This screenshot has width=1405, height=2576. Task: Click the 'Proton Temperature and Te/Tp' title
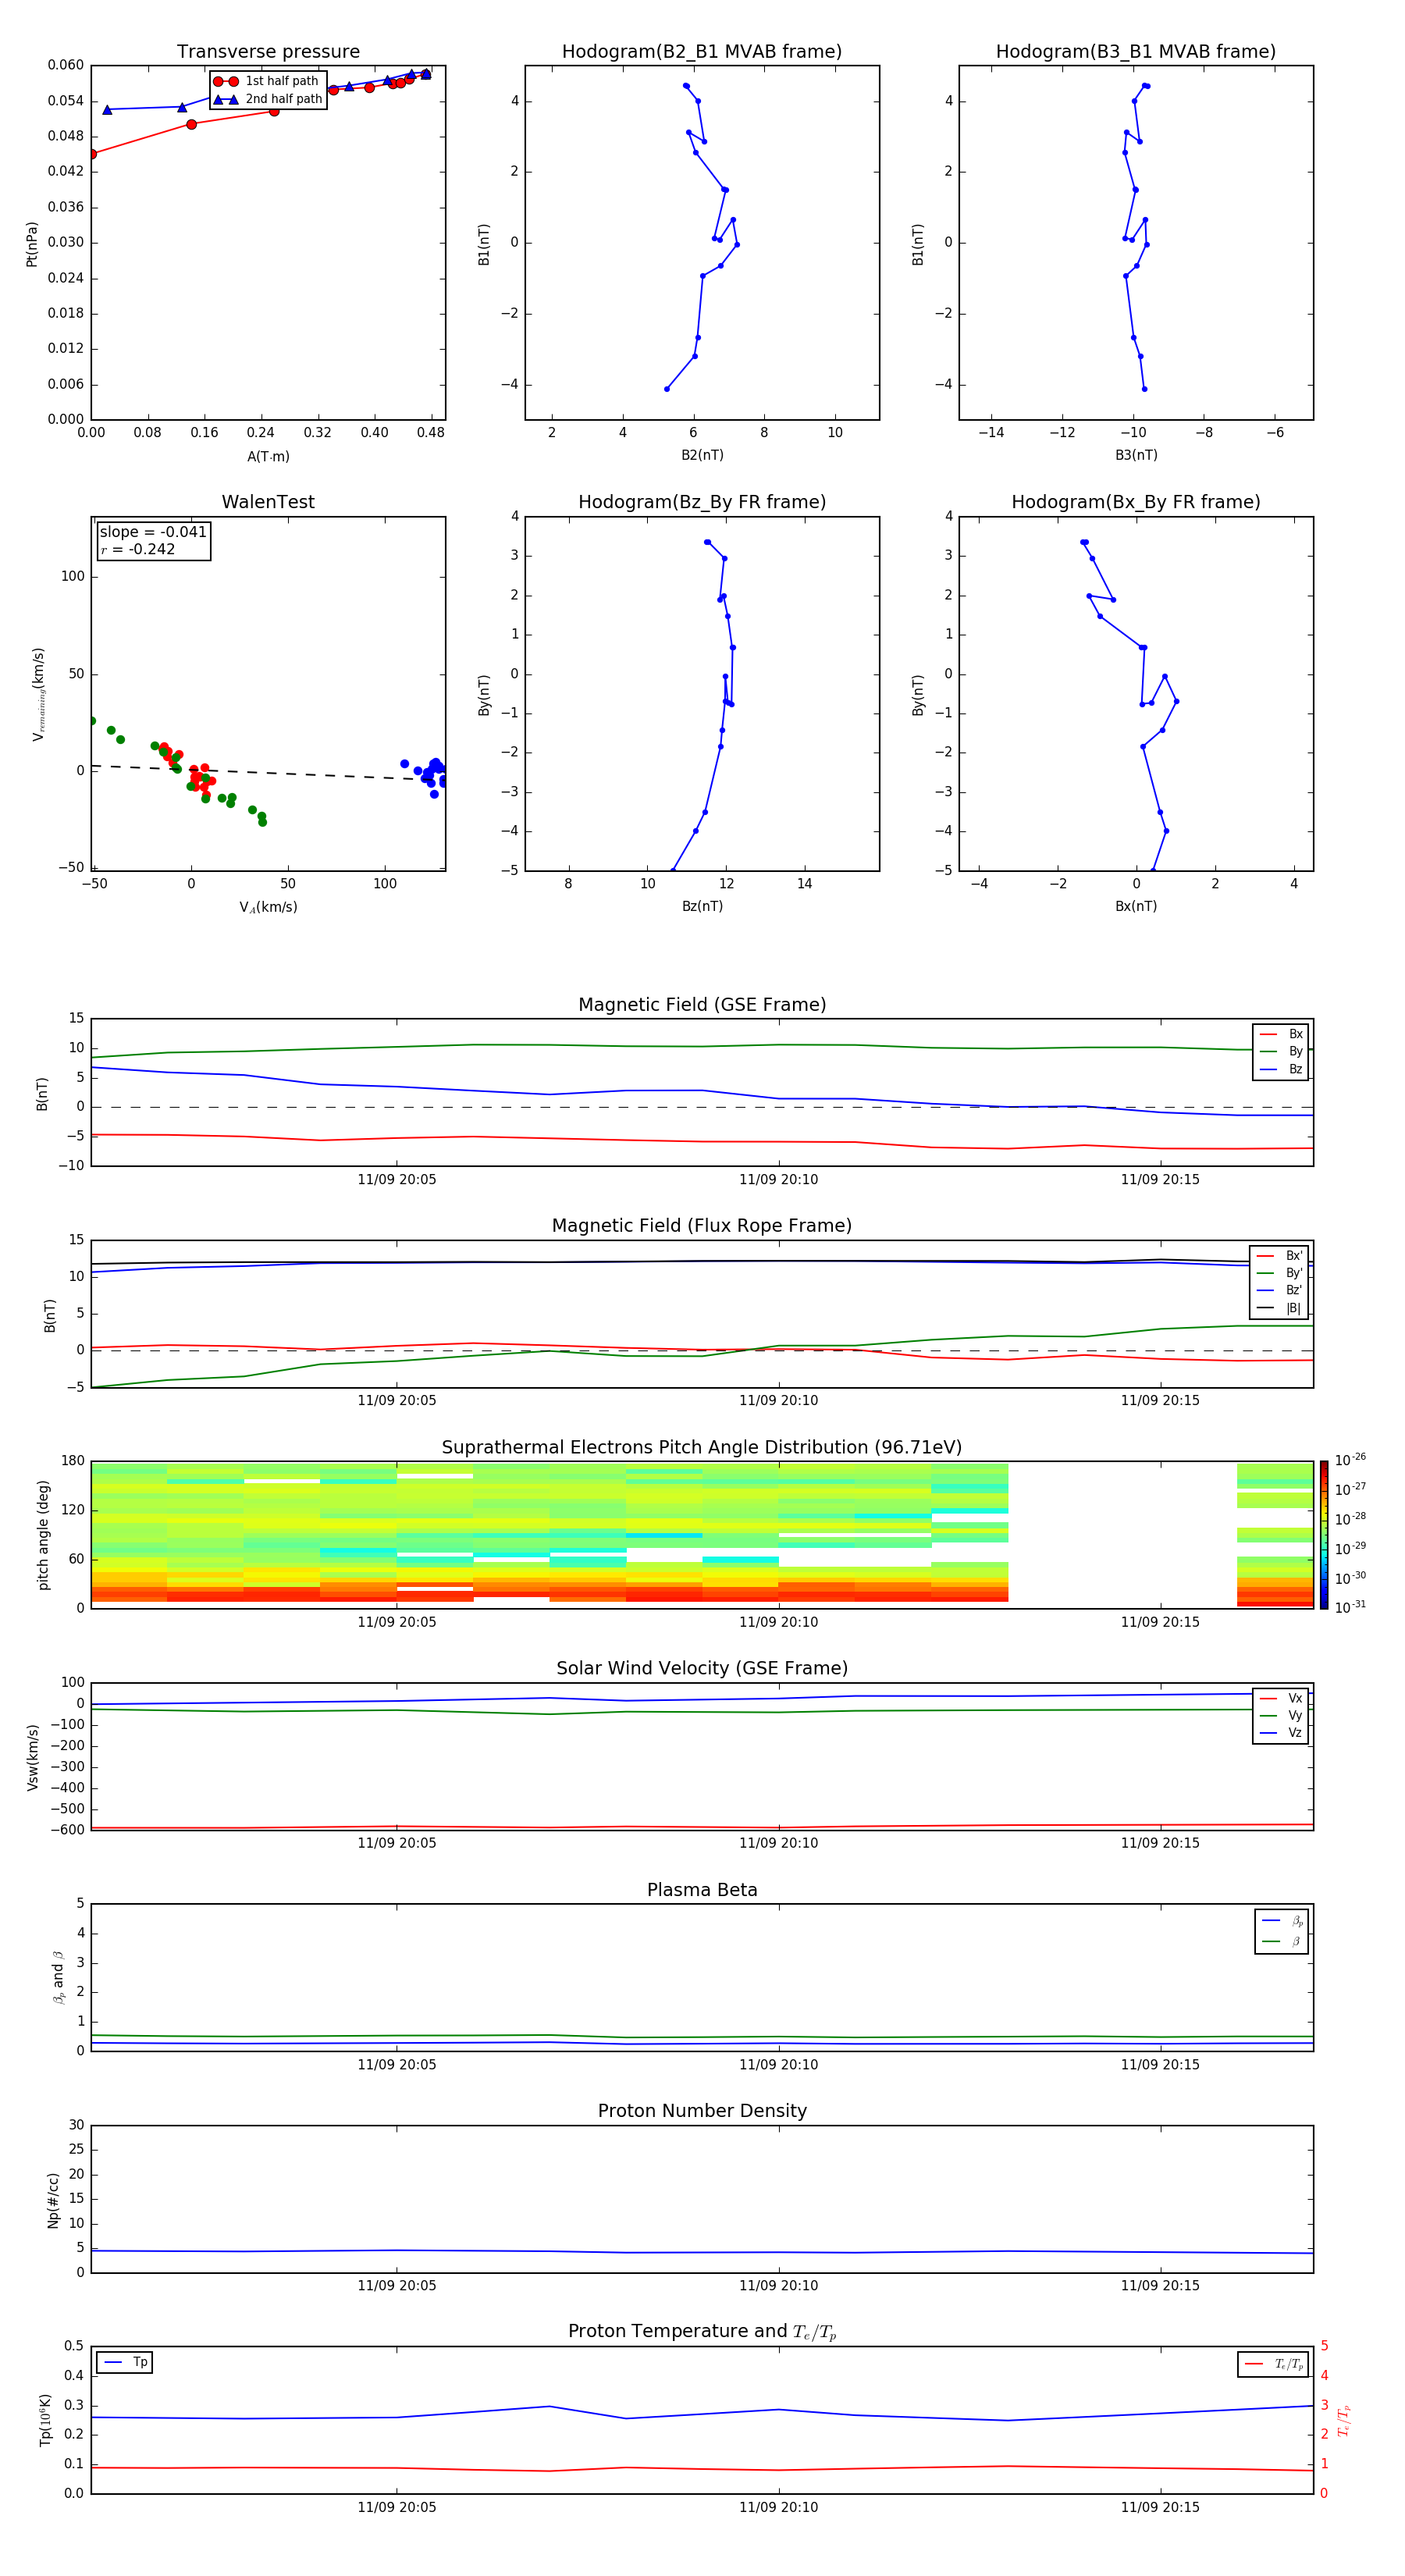[x=702, y=2332]
